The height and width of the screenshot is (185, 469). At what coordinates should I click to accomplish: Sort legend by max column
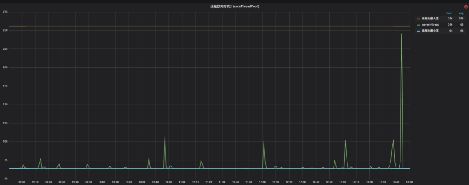pyautogui.click(x=449, y=13)
